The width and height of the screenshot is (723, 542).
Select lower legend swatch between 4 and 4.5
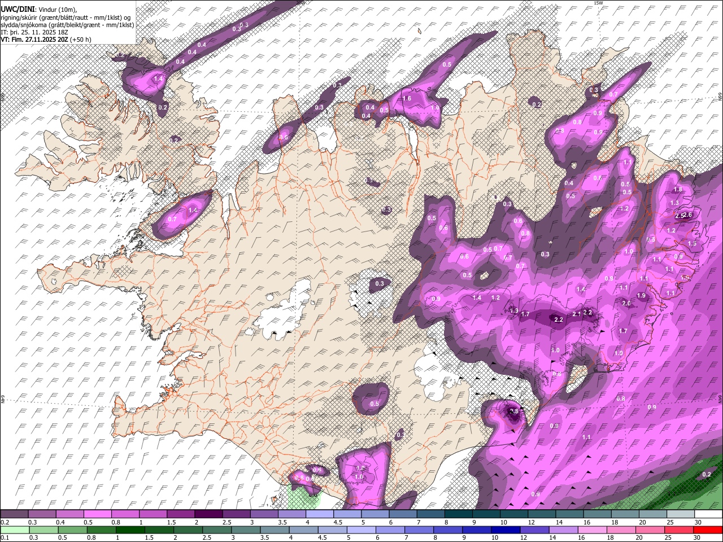point(303,530)
